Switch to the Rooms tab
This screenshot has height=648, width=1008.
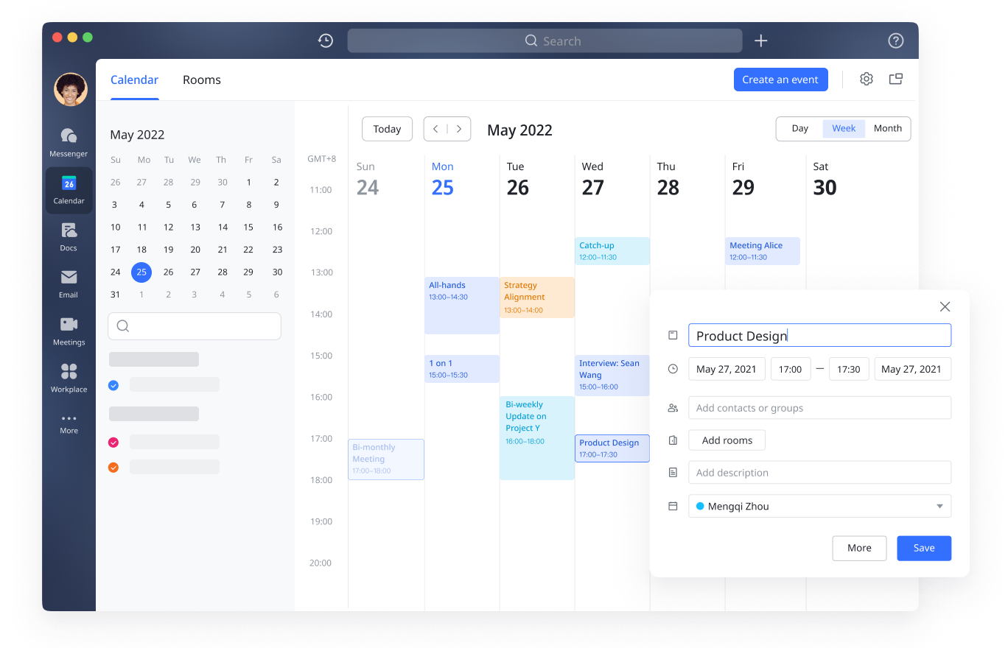[x=201, y=80]
